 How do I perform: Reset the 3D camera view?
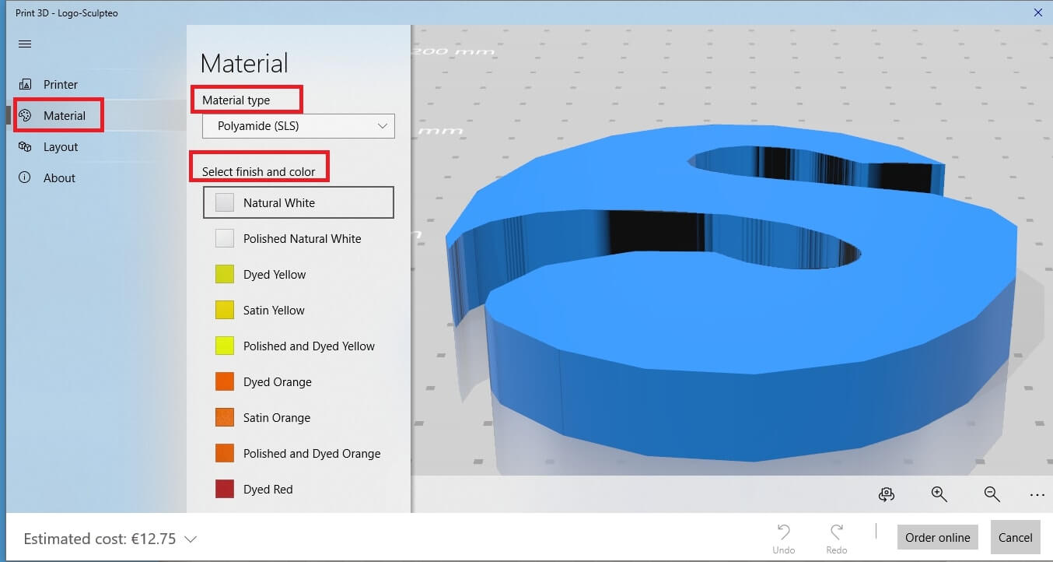coord(886,494)
